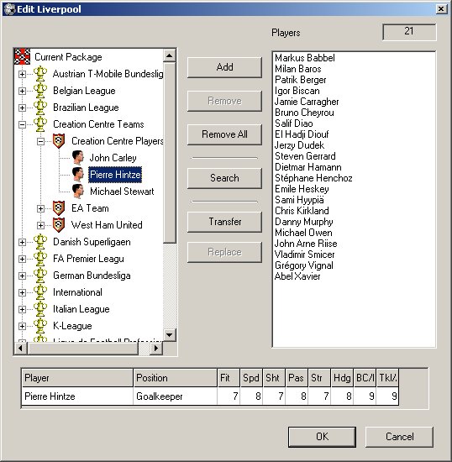
Task: Click the EA Team shield badge icon
Action: coord(59,208)
